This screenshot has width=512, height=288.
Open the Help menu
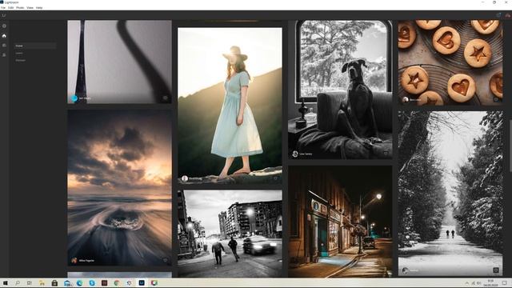pyautogui.click(x=39, y=7)
